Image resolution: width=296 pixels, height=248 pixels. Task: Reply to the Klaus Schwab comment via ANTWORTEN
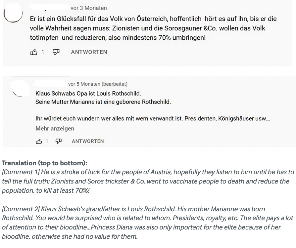(x=88, y=141)
